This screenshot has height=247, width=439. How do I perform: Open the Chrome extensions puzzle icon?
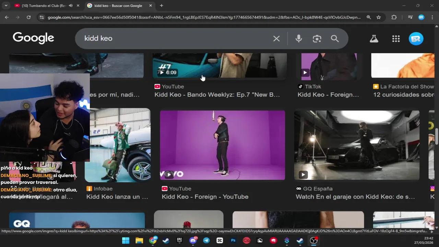[x=394, y=17]
